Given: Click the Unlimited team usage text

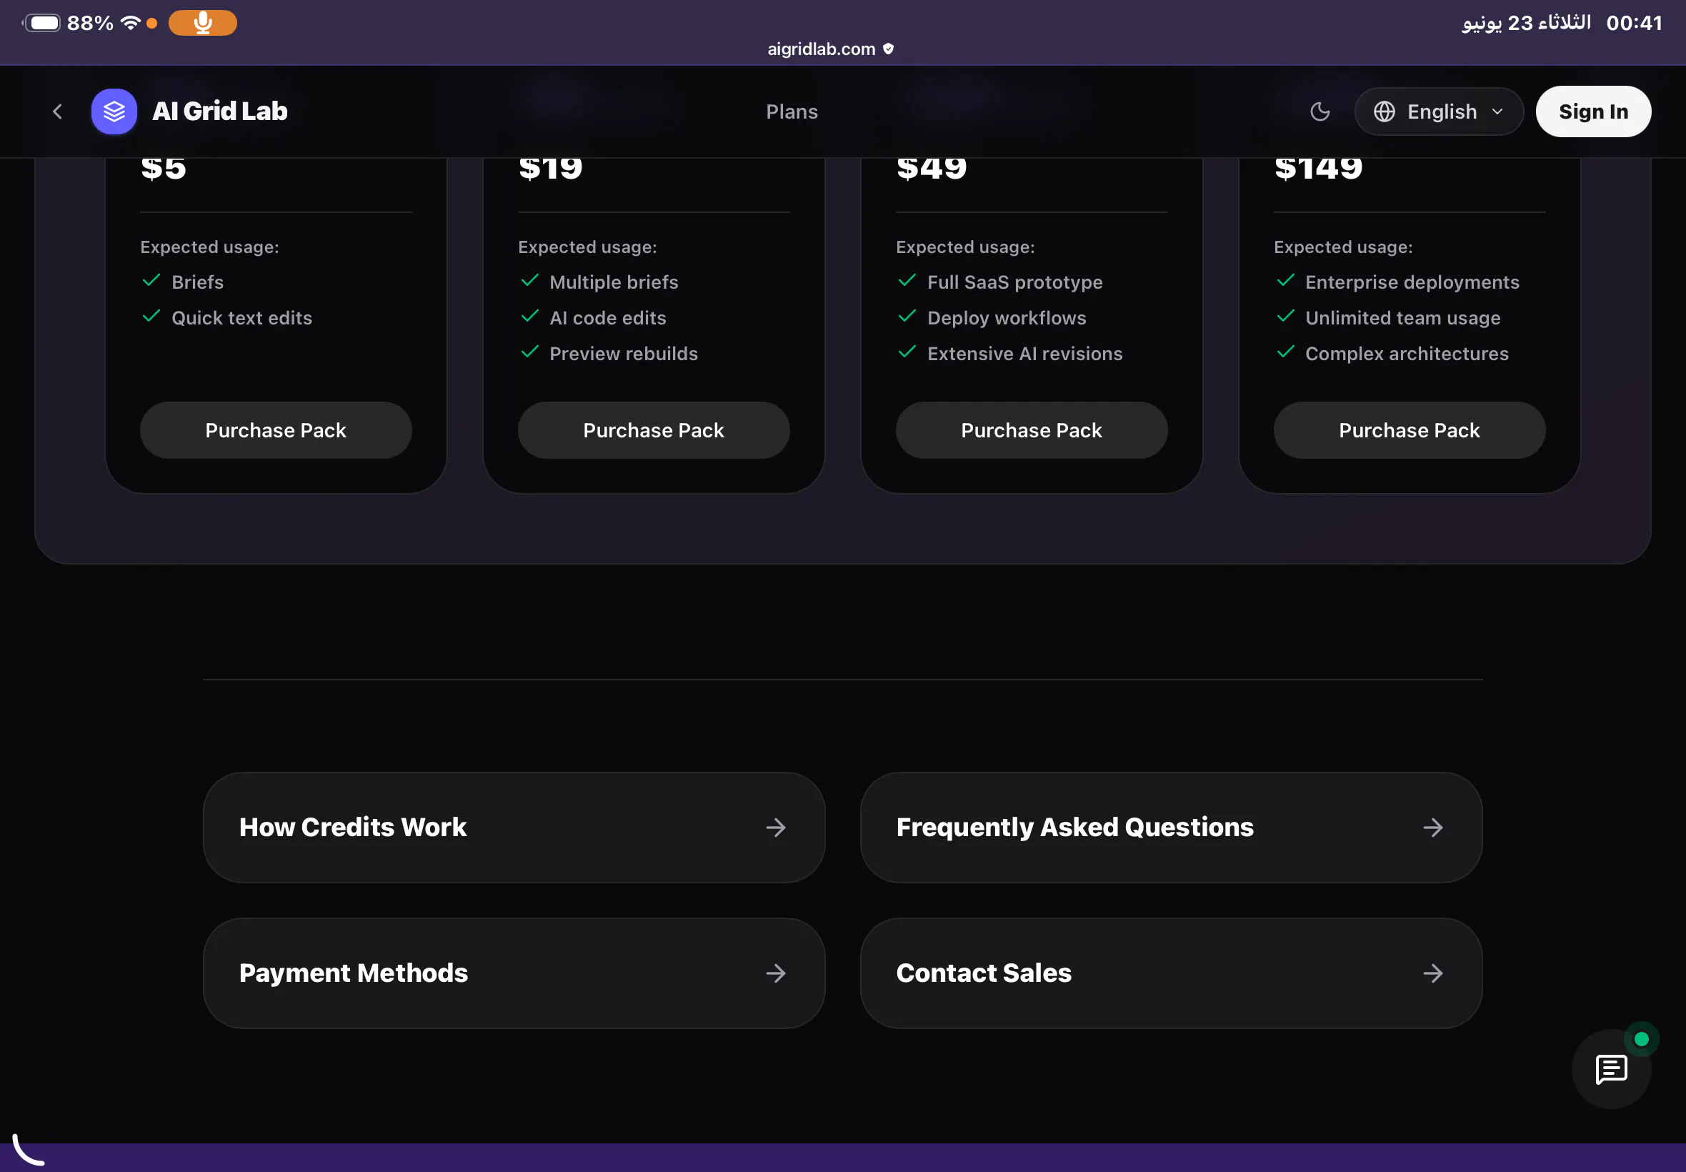Looking at the screenshot, I should tap(1402, 318).
